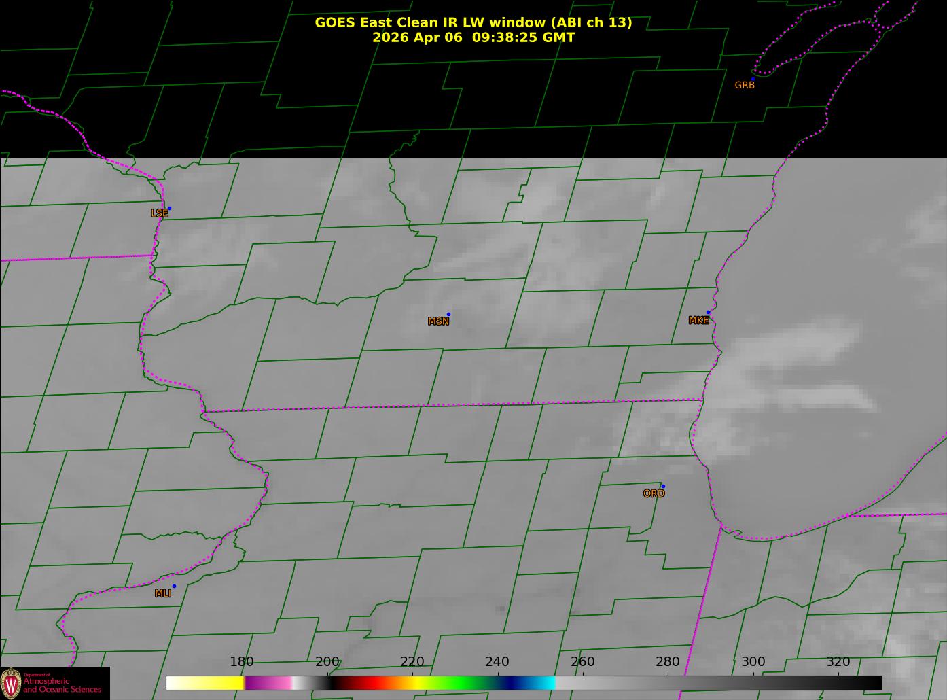Click the blue dot marking ORD station
This screenshot has width=947, height=700.
pos(663,486)
